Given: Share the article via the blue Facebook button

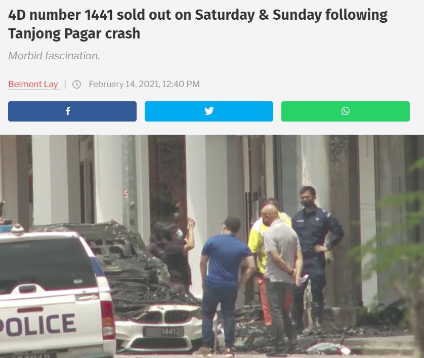Looking at the screenshot, I should tap(72, 111).
